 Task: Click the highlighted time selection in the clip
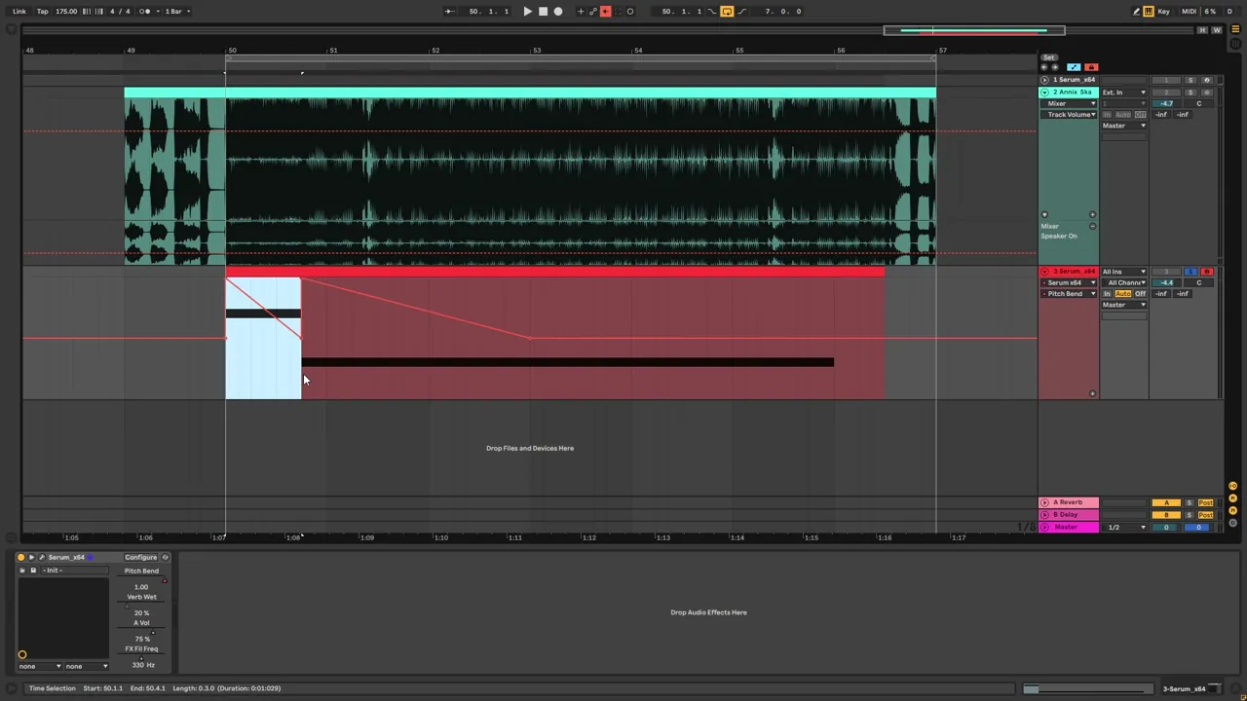(263, 339)
